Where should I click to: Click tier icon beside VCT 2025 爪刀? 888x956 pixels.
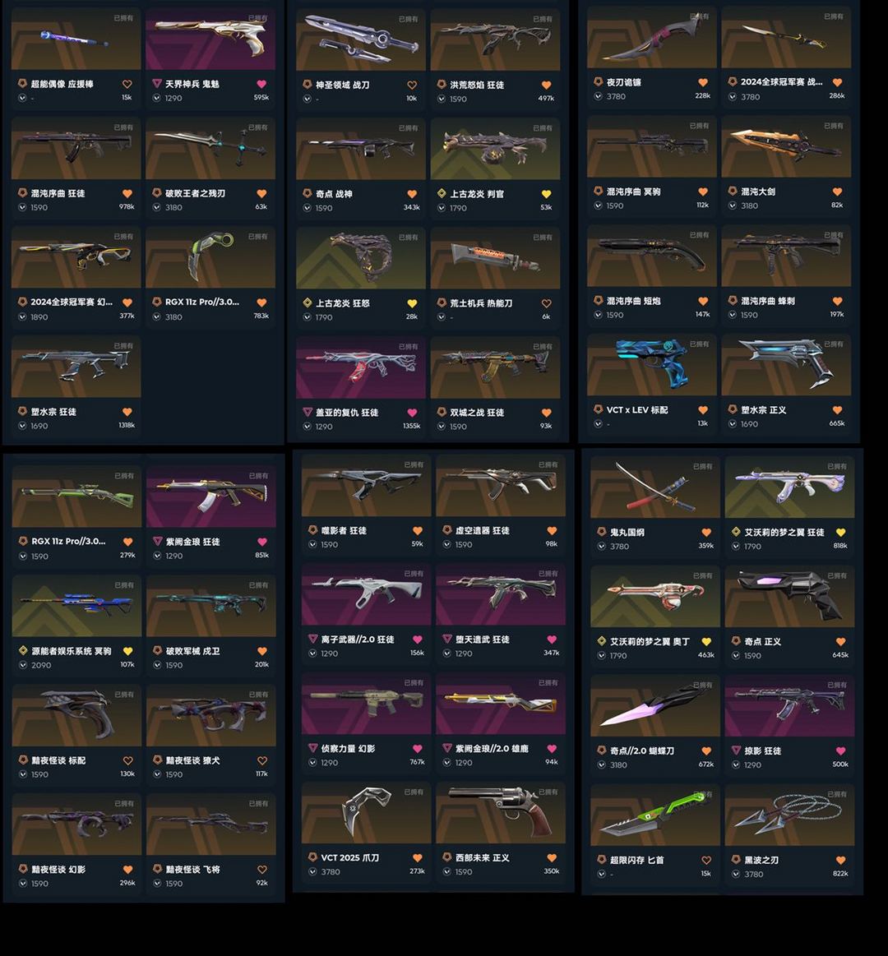[313, 857]
